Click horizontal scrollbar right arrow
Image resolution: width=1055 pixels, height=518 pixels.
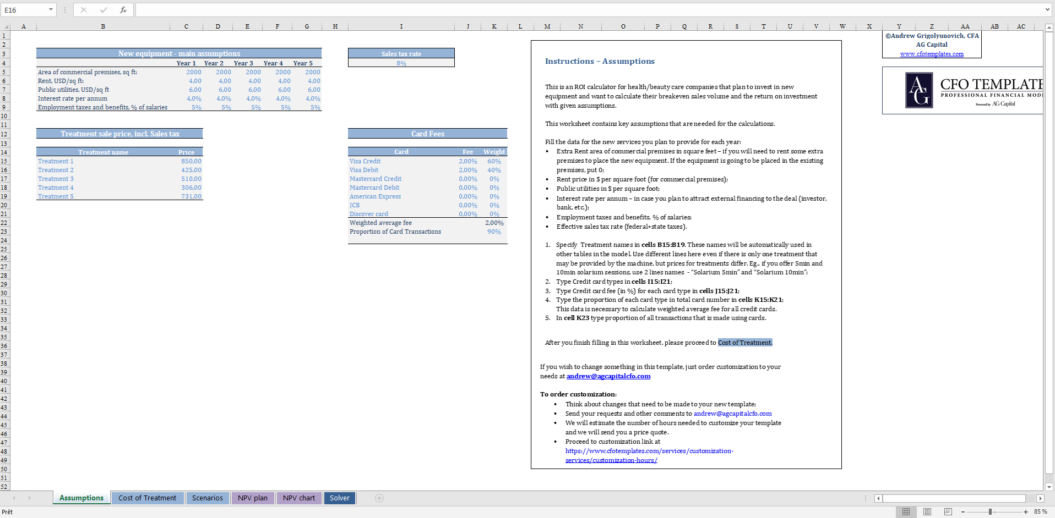[1040, 498]
